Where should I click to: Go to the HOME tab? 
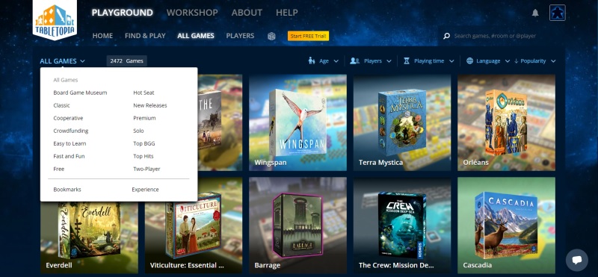pyautogui.click(x=102, y=36)
